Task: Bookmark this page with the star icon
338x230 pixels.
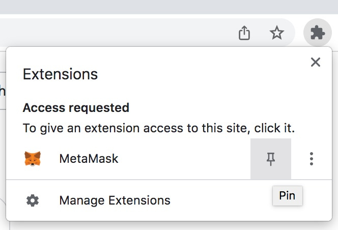Action: [x=277, y=33]
